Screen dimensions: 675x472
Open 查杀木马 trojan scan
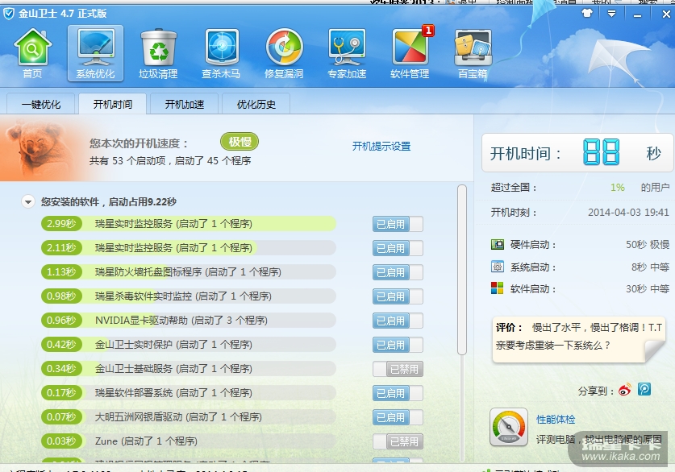(221, 53)
